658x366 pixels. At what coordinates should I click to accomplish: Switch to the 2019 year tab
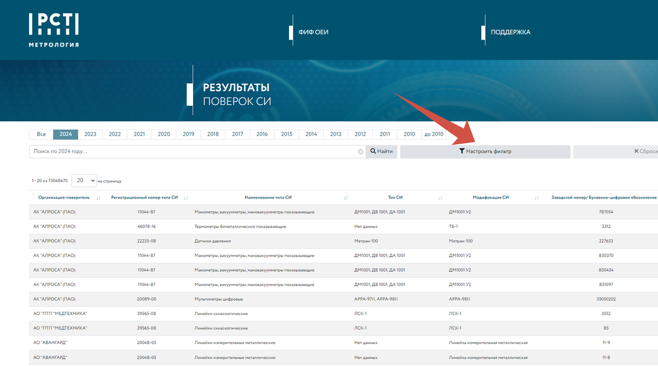click(x=189, y=134)
